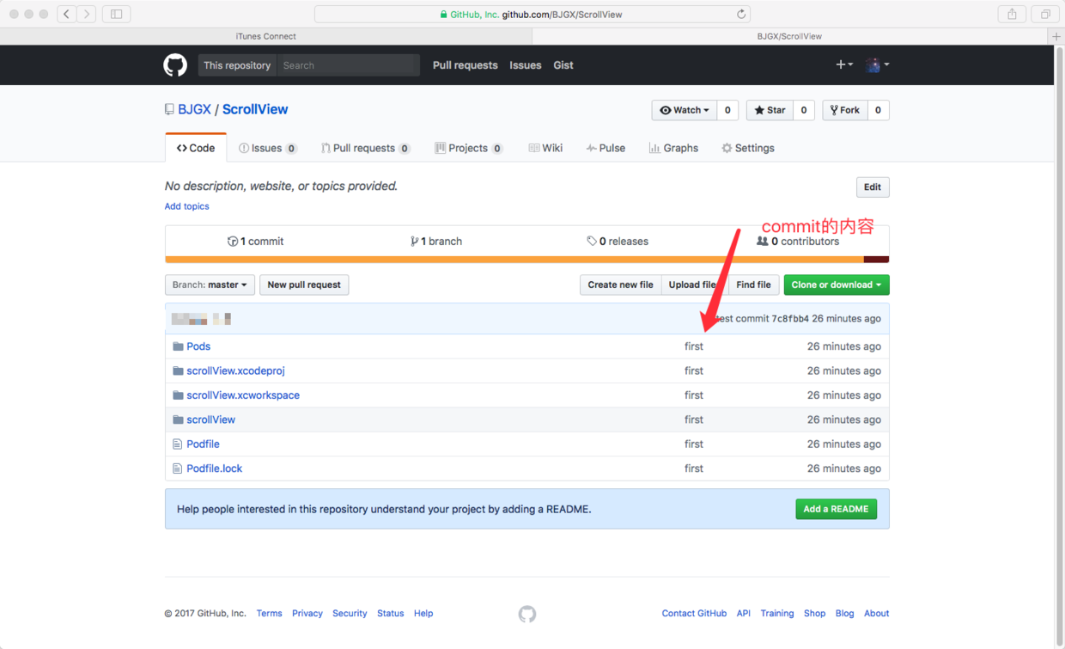Open the scrollView.xcworkspace folder
The height and width of the screenshot is (649, 1065).
243,395
